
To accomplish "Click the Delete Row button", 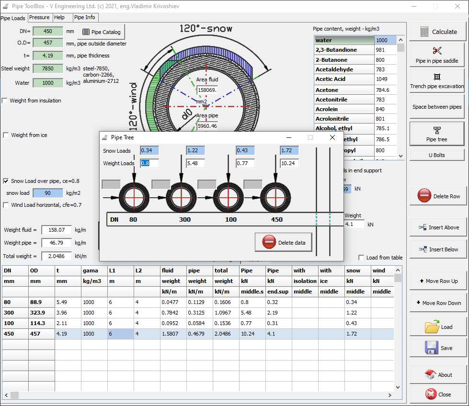I will coord(437,196).
